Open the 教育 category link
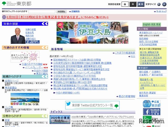This screenshot has height=127, width=168. point(7,120)
